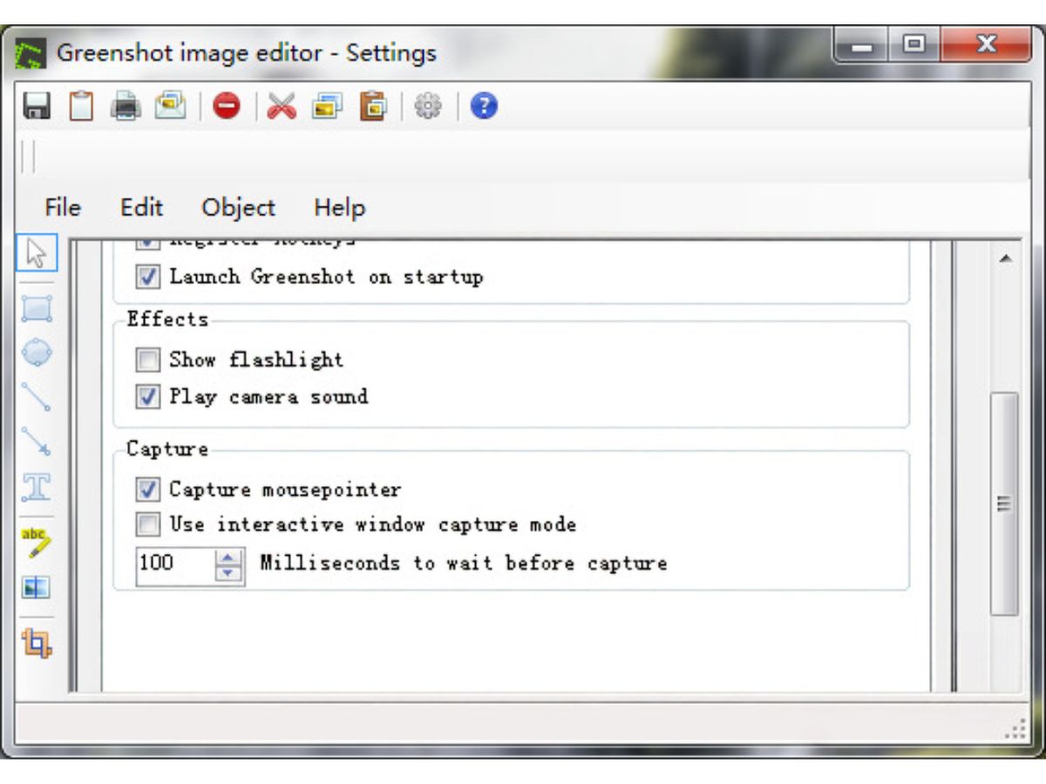The image size is (1046, 784).
Task: Click the window resize grip in status bar
Action: click(x=1016, y=729)
